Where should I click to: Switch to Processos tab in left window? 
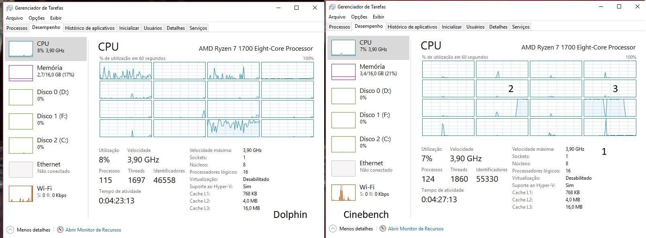point(17,28)
